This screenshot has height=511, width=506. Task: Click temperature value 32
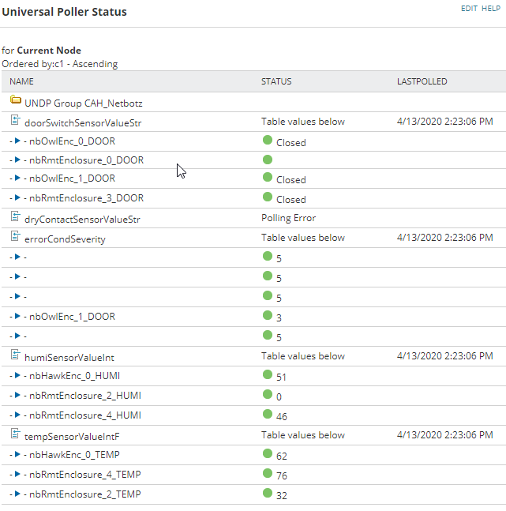pyautogui.click(x=282, y=495)
